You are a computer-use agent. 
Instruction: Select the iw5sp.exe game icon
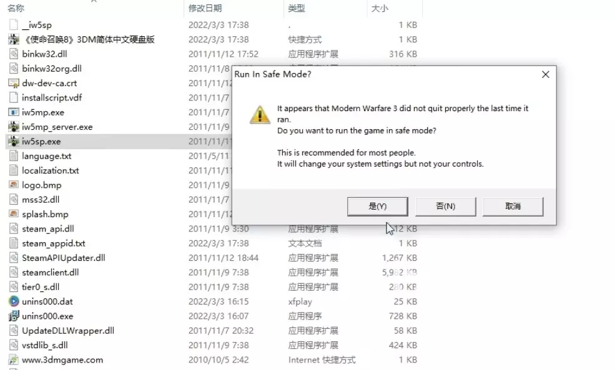(14, 142)
